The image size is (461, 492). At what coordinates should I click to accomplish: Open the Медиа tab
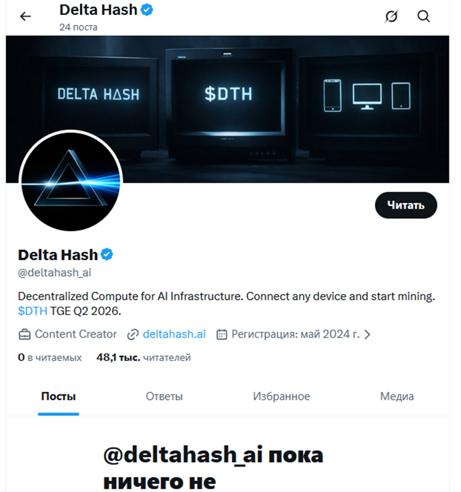point(397,396)
